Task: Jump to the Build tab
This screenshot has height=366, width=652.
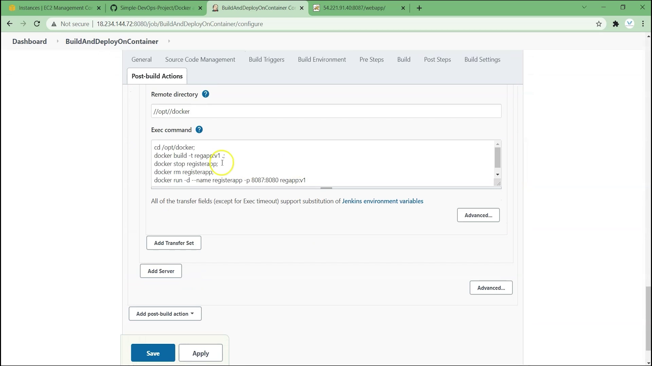Action: [404, 59]
